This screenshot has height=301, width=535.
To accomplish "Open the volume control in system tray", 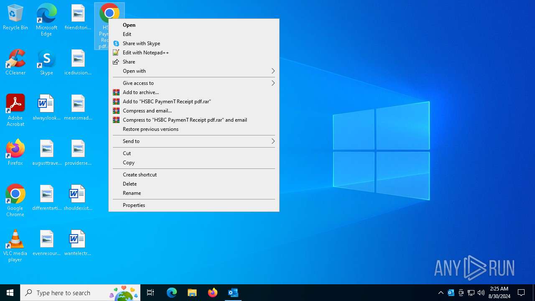I will 481,293.
